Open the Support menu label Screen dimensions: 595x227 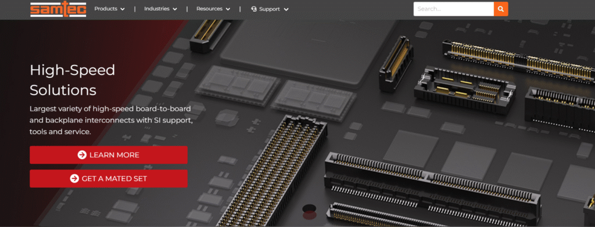[270, 9]
